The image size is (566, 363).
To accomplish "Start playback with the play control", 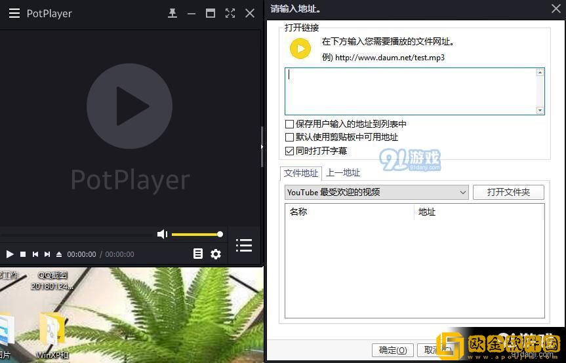I will pyautogui.click(x=10, y=254).
